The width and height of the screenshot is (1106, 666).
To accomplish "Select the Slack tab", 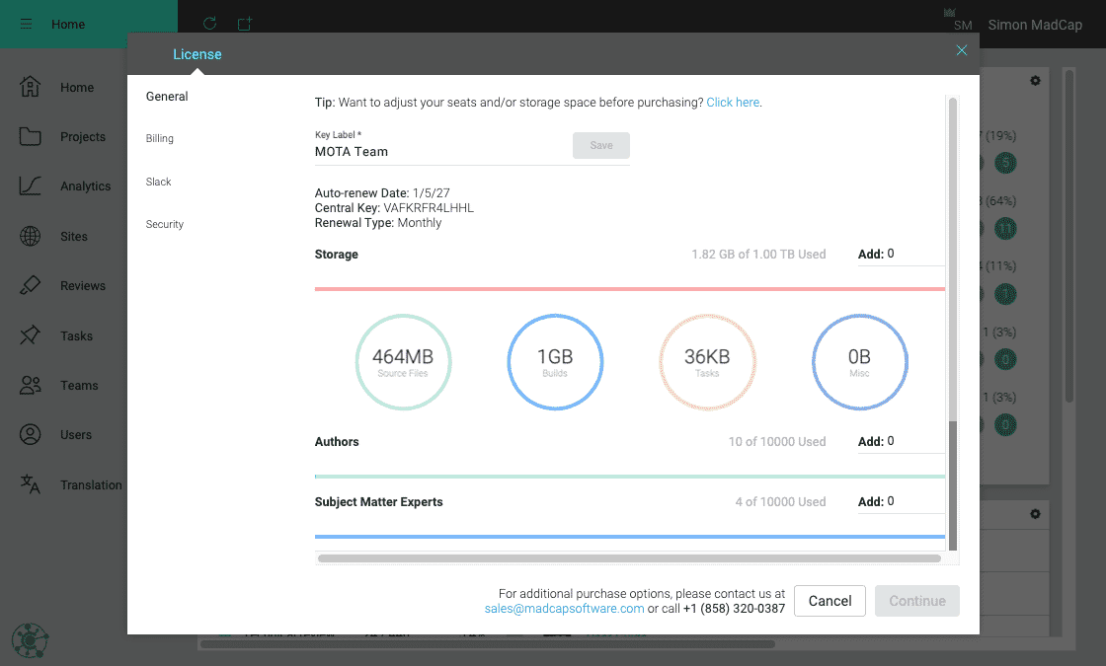I will tap(158, 182).
